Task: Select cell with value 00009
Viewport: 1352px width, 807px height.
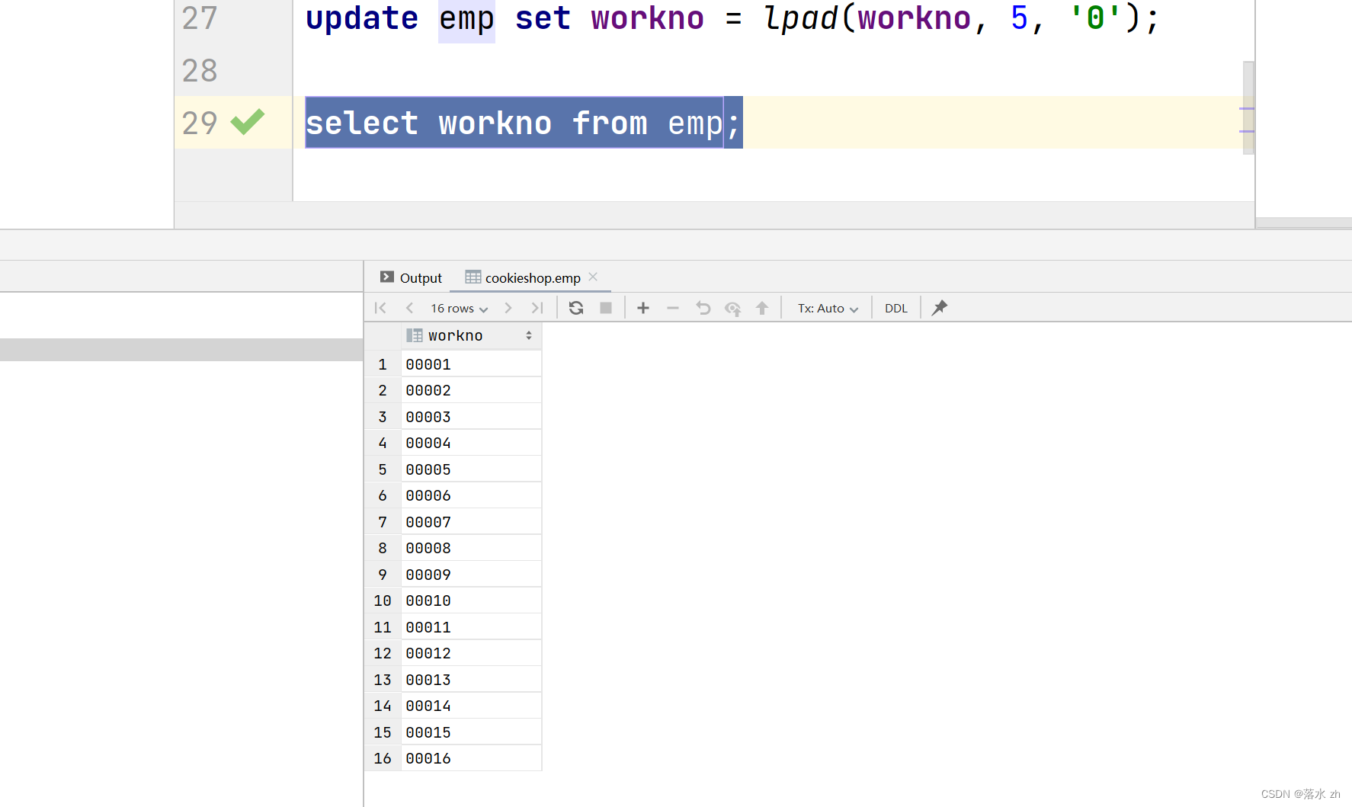Action: tap(471, 575)
